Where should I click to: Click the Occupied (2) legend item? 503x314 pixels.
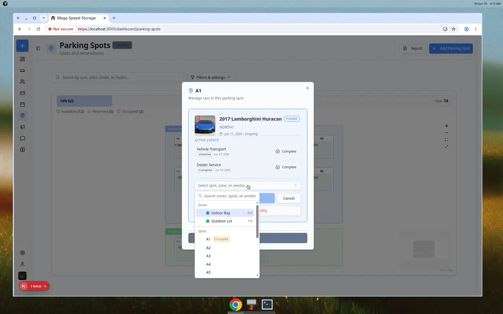tap(130, 111)
